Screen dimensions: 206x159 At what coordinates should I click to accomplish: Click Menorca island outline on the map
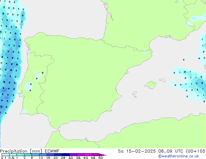pyautogui.click(x=162, y=80)
